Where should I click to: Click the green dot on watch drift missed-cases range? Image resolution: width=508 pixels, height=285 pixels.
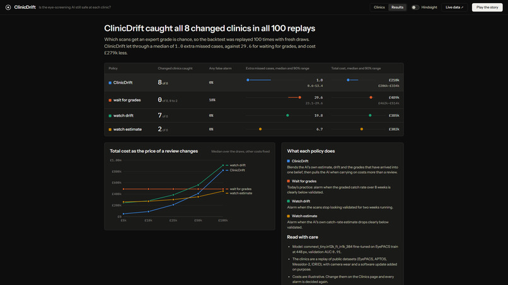(x=287, y=116)
